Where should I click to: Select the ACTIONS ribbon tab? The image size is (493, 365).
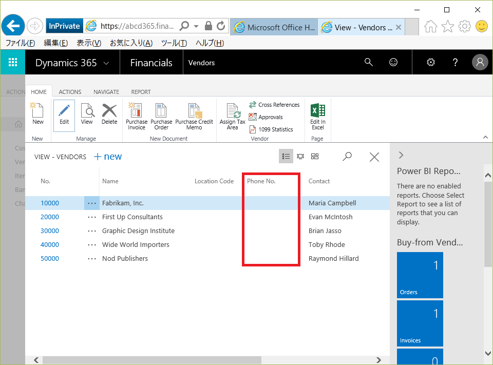(70, 92)
